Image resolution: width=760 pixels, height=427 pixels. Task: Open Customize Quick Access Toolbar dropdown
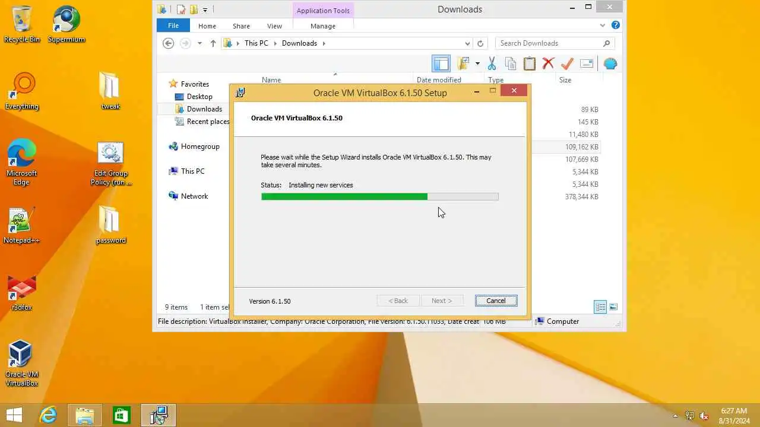point(205,9)
